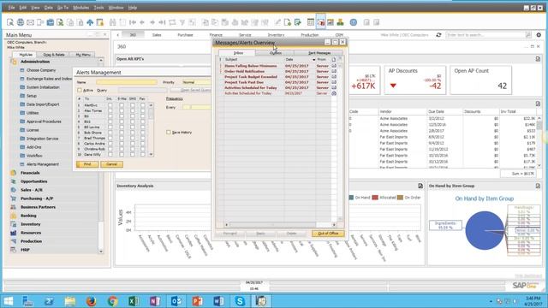Click the Find button in Alerts Management
548x308 pixels.
[87, 164]
